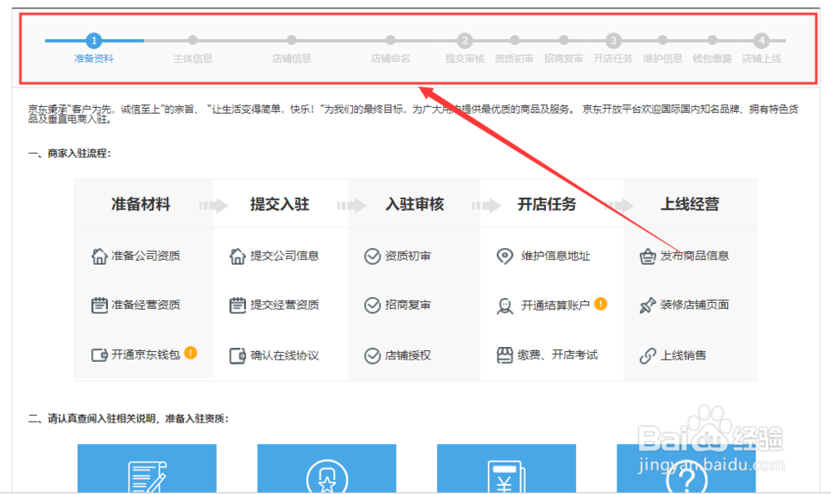Viewport: 831px width, 494px height.
Task: Click the 维护信息地址 text
Action: tap(555, 257)
